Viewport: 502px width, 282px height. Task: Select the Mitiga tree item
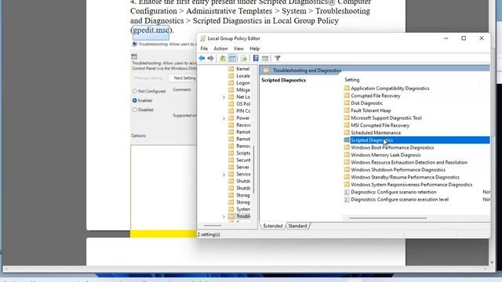(243, 90)
